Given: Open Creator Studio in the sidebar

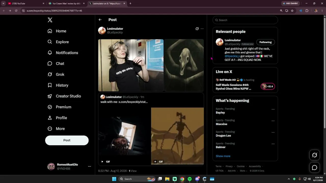Looking at the screenshot, I should pyautogui.click(x=64, y=96).
